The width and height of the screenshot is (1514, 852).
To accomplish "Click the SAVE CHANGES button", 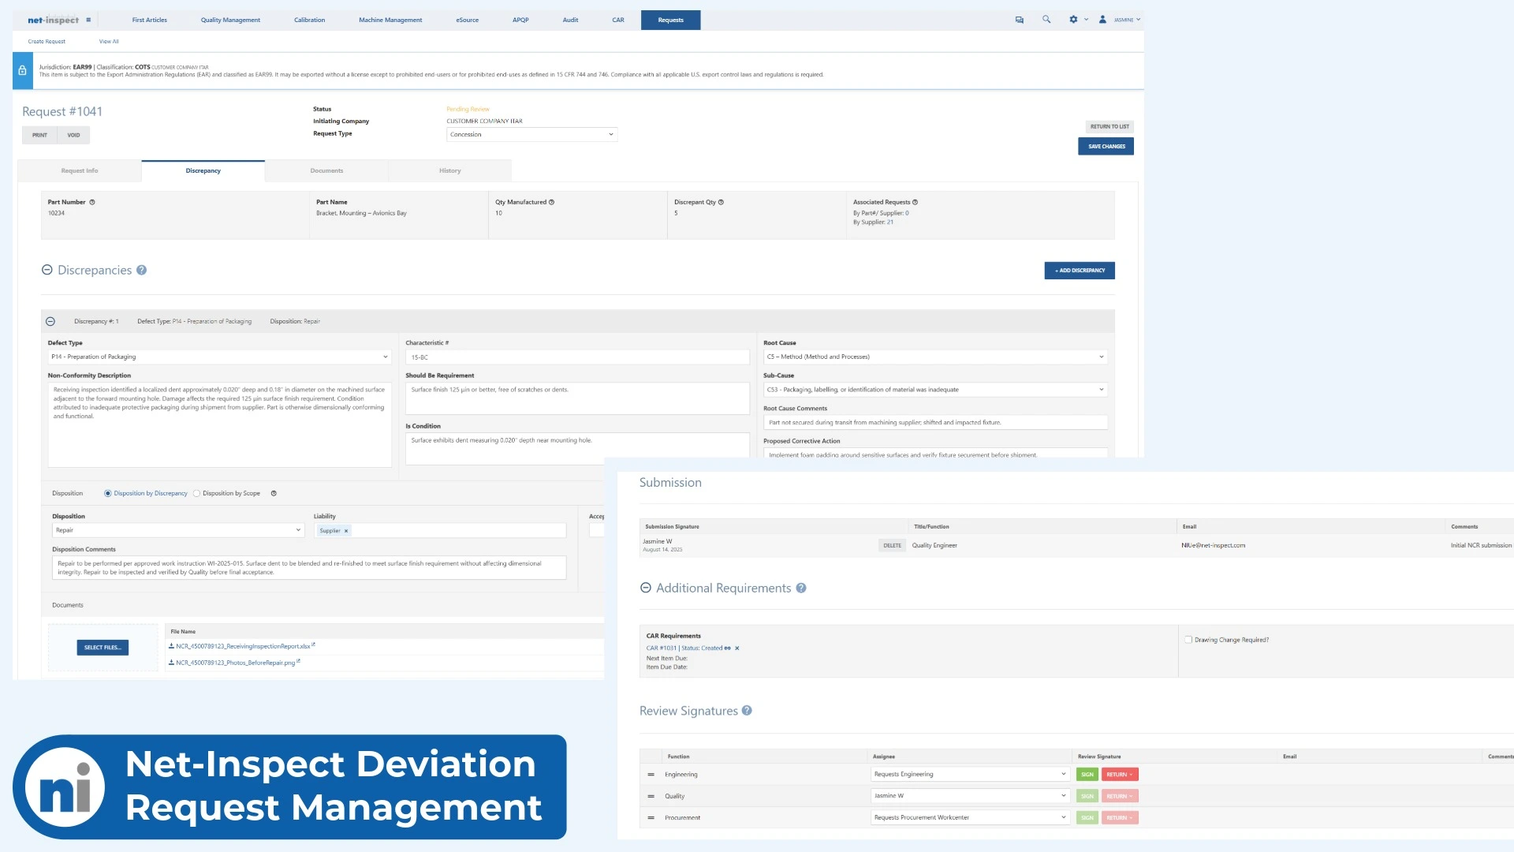I will [x=1106, y=146].
